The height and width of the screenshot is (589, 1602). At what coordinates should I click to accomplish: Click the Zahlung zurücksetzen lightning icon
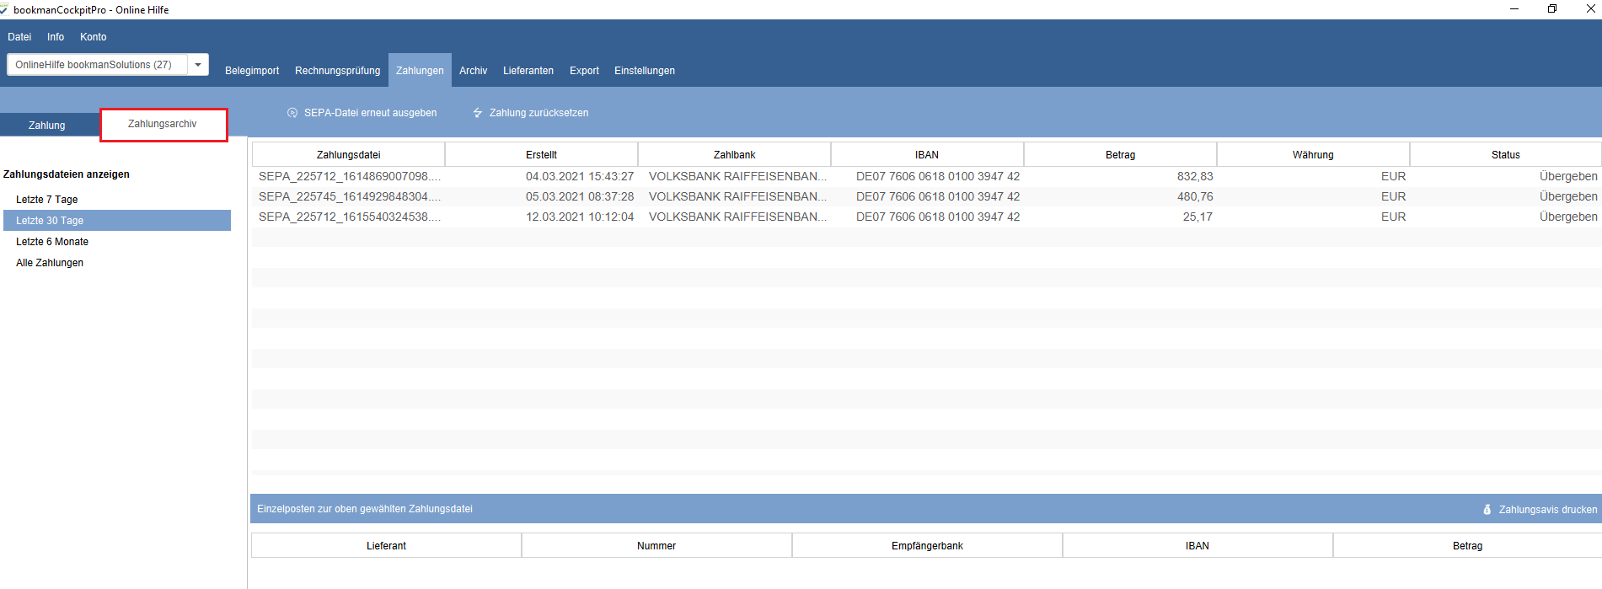[478, 113]
